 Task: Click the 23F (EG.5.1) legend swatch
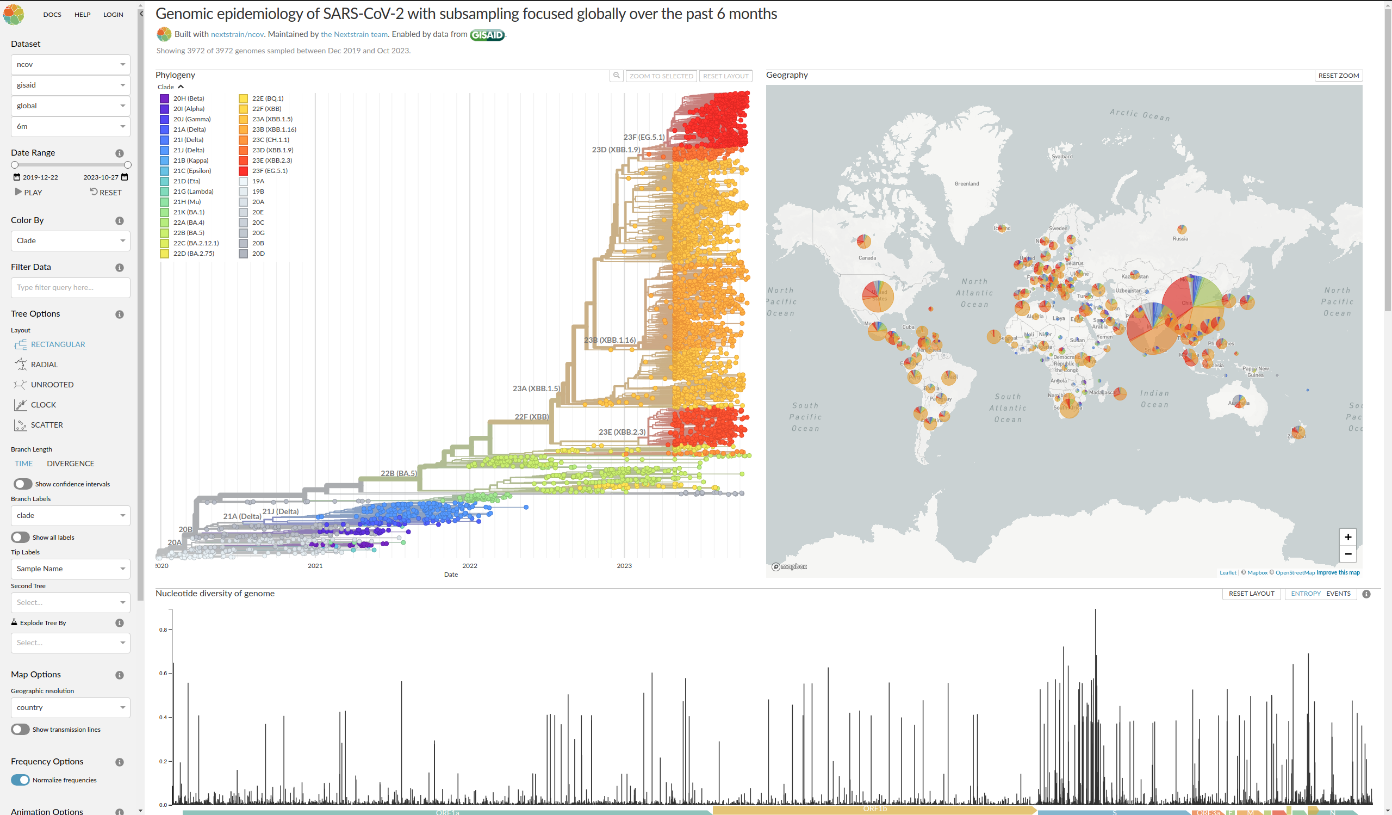tap(243, 171)
